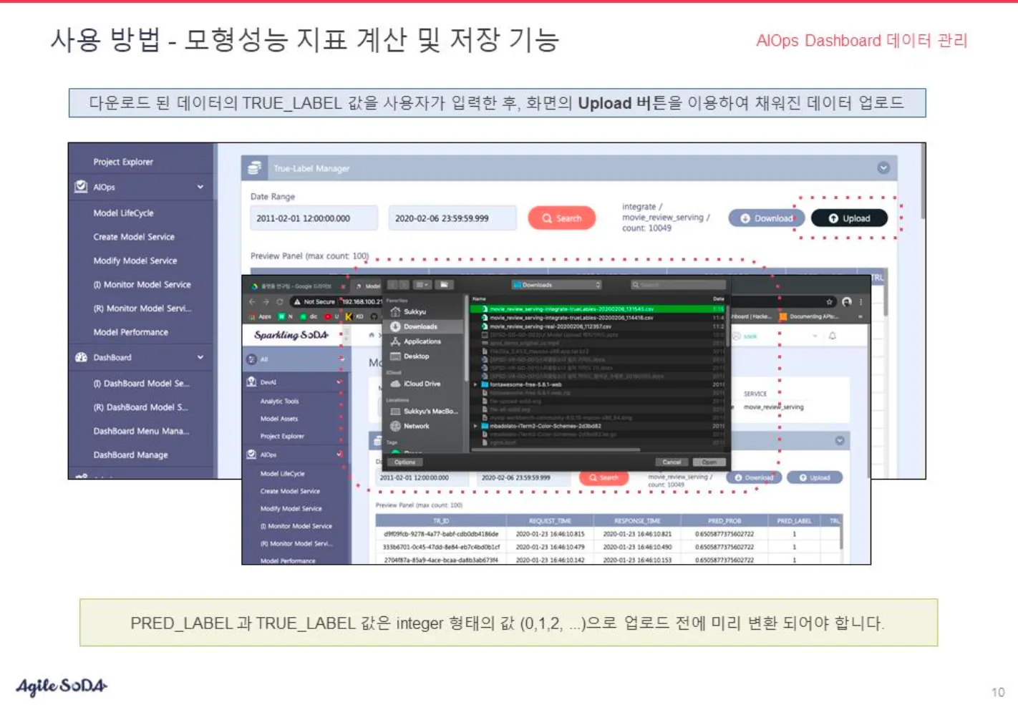Click the browser bookmark star icon
Screen dimensions: 1018x705
point(830,302)
